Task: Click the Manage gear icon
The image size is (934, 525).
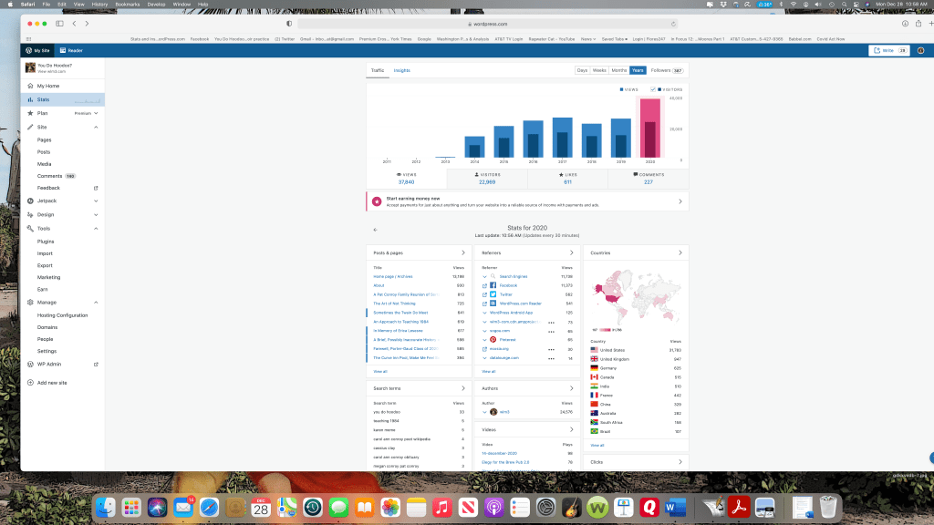Action: pyautogui.click(x=30, y=302)
